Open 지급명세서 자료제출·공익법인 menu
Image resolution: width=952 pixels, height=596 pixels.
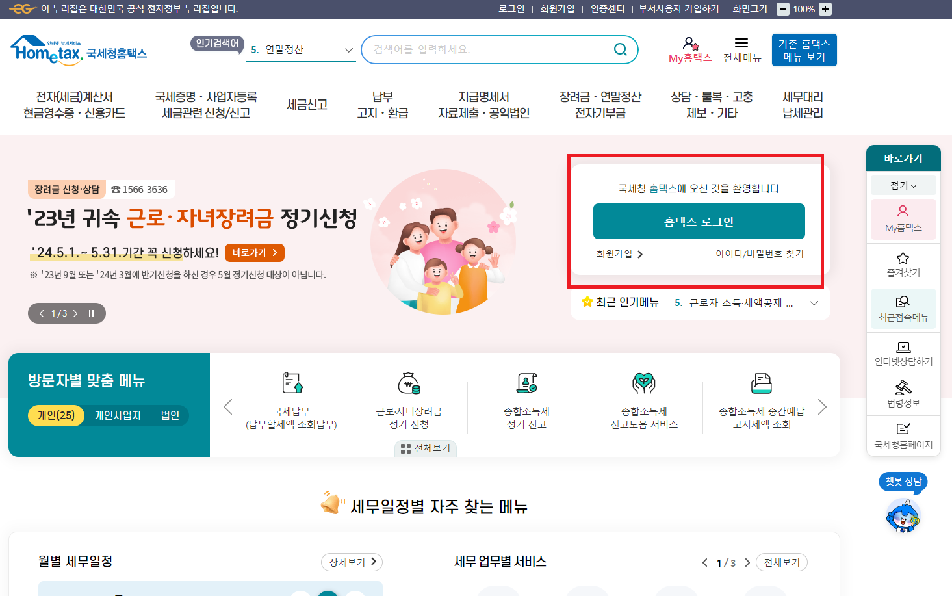[x=483, y=105]
